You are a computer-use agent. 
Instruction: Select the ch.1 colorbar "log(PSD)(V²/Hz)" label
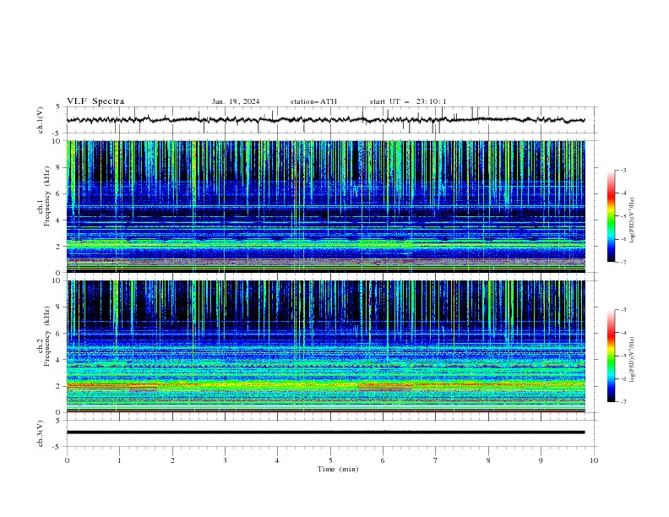633,220
